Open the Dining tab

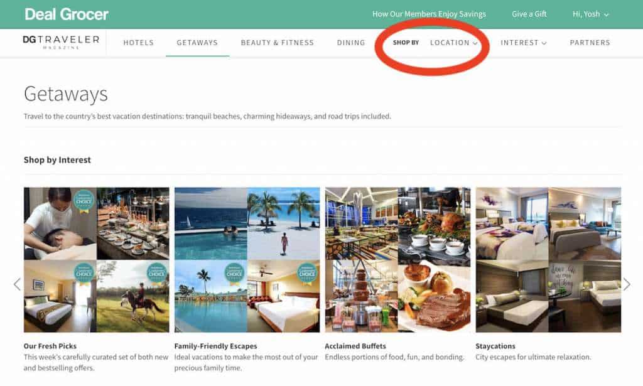coord(350,43)
